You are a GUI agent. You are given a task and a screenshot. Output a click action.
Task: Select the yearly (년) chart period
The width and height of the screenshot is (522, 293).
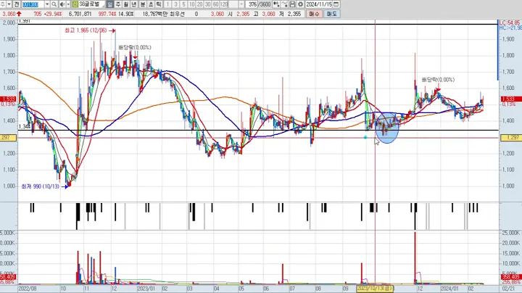pyautogui.click(x=134, y=4)
